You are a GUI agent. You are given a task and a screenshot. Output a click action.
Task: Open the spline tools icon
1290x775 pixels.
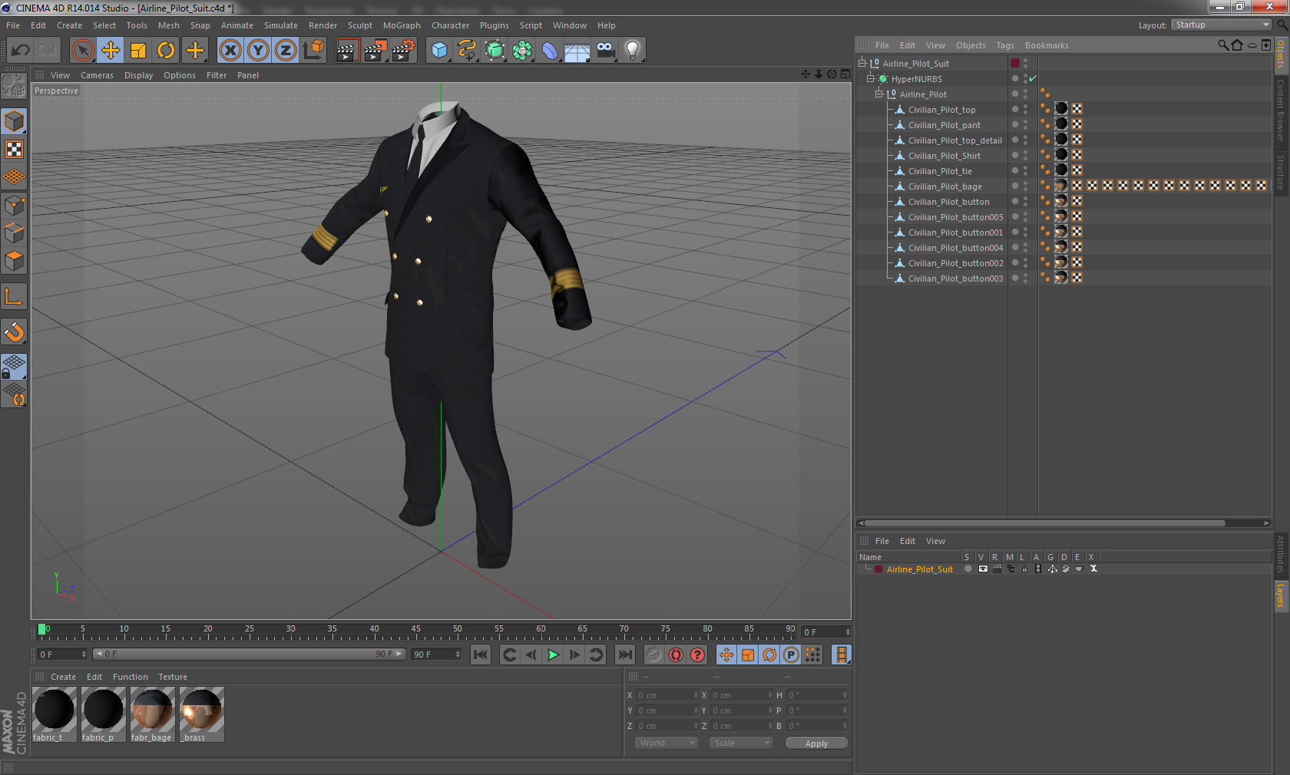(x=467, y=51)
